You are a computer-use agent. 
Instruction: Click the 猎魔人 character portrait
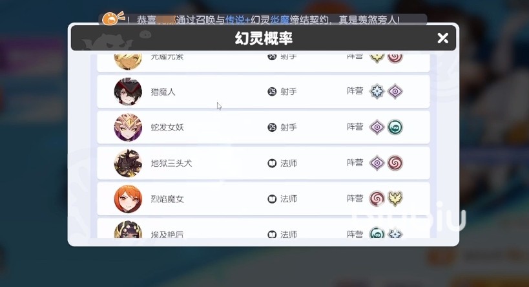point(128,92)
